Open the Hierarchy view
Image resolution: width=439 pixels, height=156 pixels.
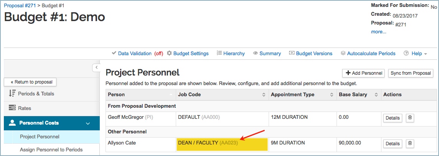tap(231, 54)
